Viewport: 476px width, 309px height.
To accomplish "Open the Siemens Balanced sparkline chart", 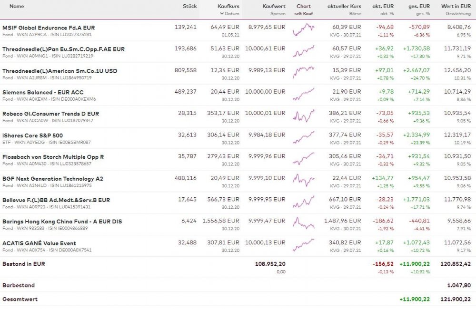I will point(303,94).
